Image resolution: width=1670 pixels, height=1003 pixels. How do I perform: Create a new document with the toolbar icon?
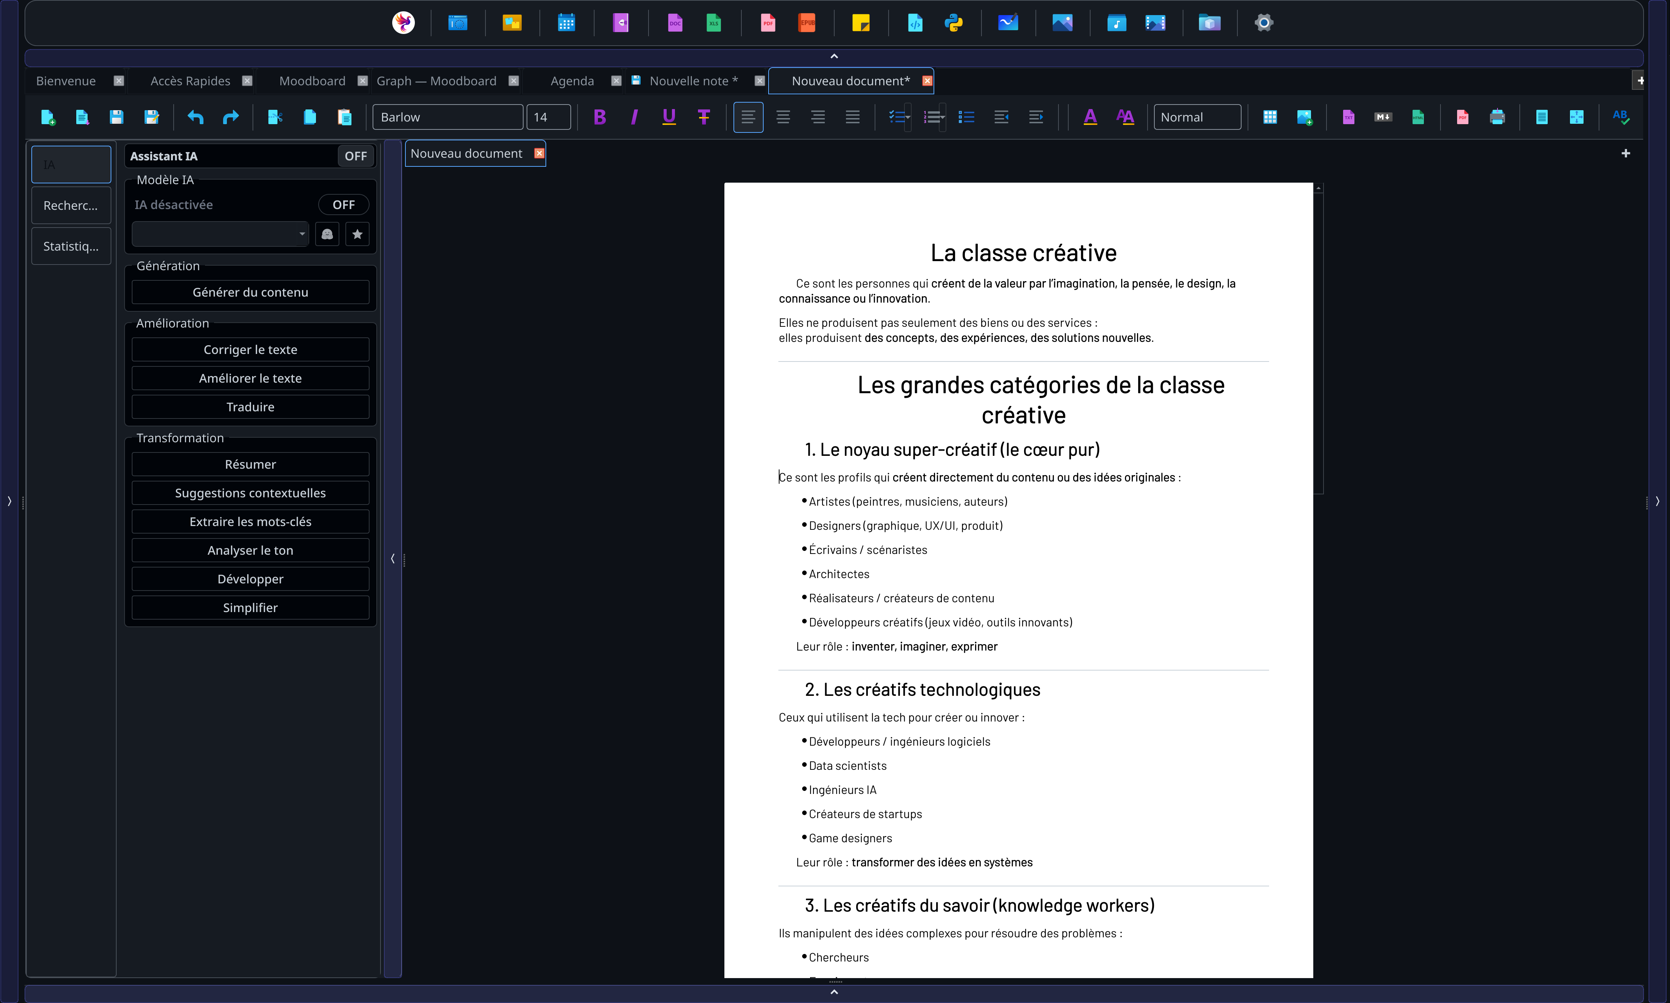click(48, 118)
